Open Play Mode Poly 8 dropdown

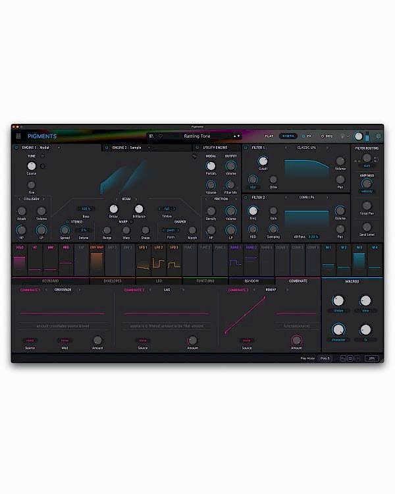325,358
